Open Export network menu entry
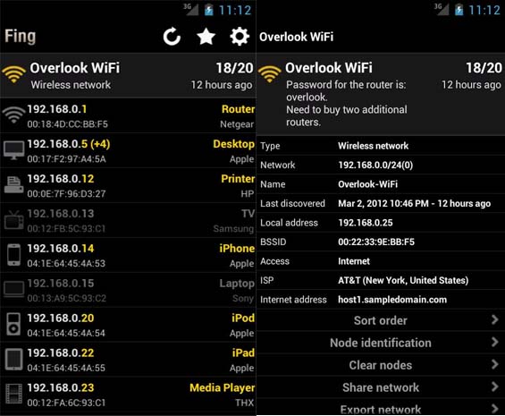Viewport: 505px width, 416px height. pyautogui.click(x=381, y=408)
